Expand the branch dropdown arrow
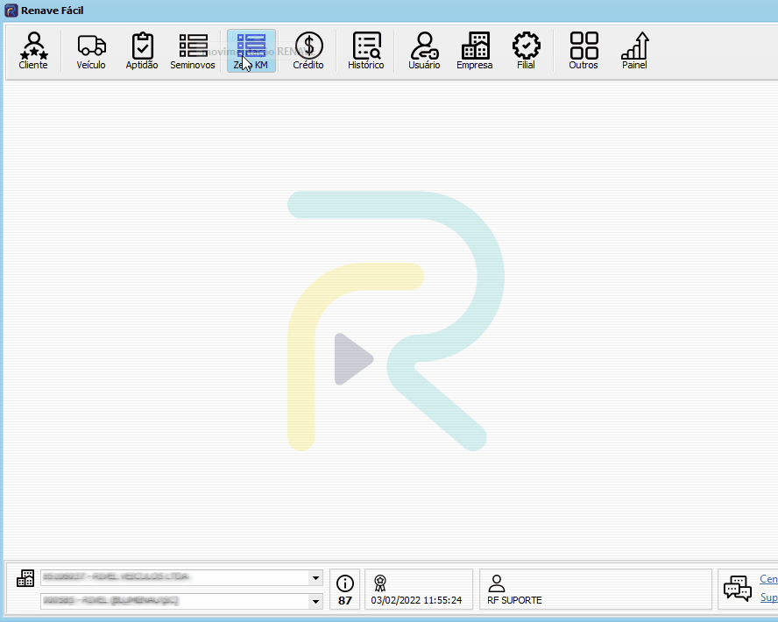This screenshot has width=778, height=622. (315, 602)
